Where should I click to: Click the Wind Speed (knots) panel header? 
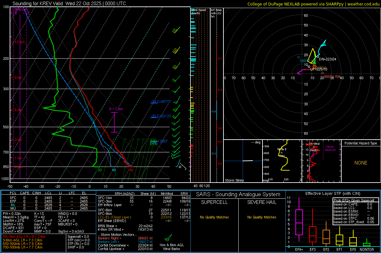(199, 11)
